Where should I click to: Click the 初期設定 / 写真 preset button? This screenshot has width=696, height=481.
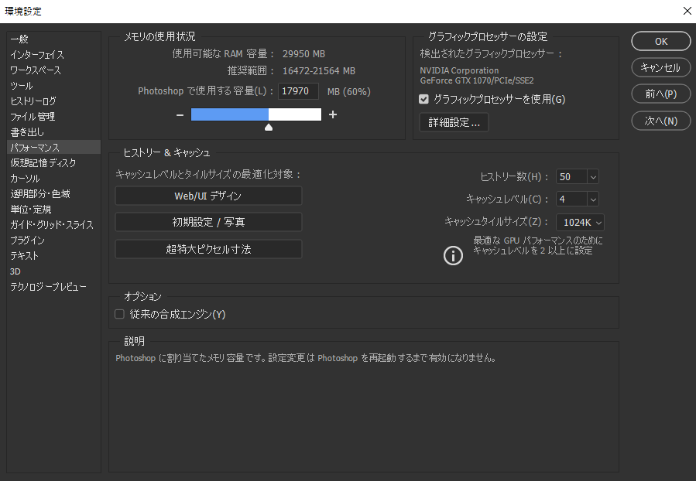pos(208,222)
